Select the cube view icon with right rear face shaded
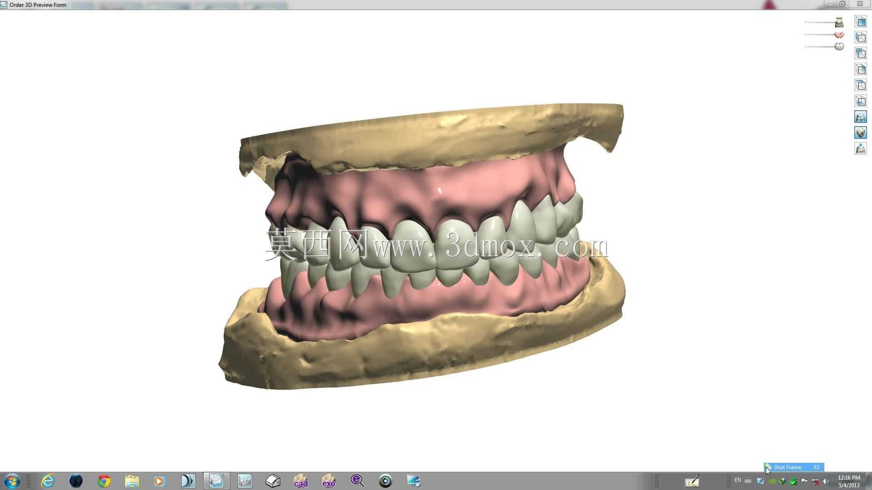Viewport: 872px width, 490px height. [861, 69]
